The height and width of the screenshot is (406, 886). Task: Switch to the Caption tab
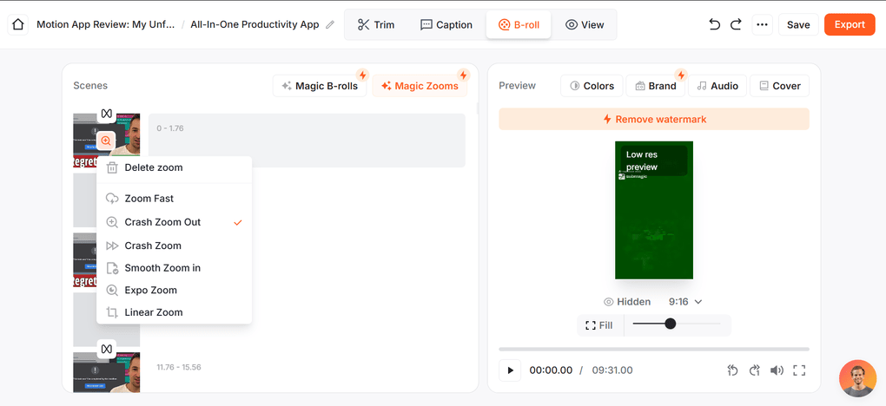tap(446, 25)
